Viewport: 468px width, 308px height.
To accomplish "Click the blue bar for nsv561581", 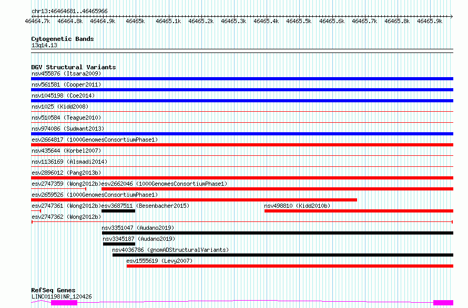I will point(242,90).
